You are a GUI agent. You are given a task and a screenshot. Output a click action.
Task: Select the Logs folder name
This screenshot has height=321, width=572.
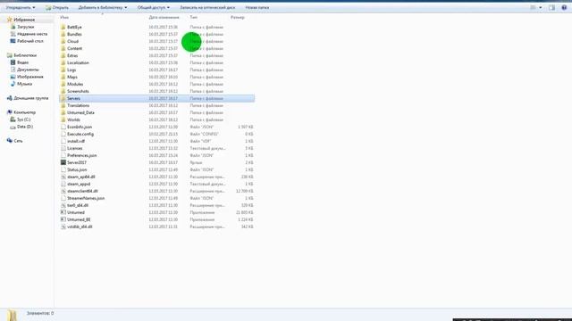71,70
